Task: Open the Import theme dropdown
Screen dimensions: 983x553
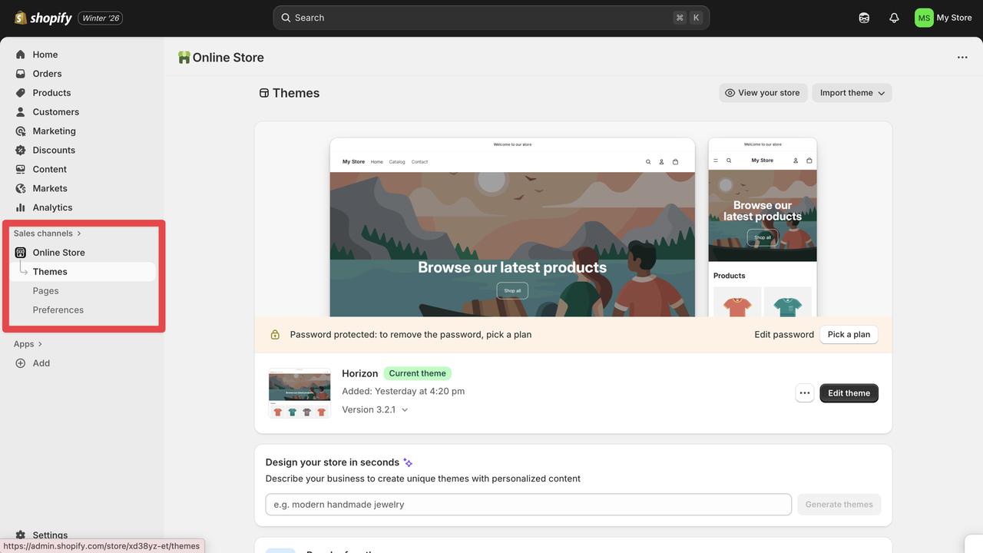Action: click(x=852, y=92)
